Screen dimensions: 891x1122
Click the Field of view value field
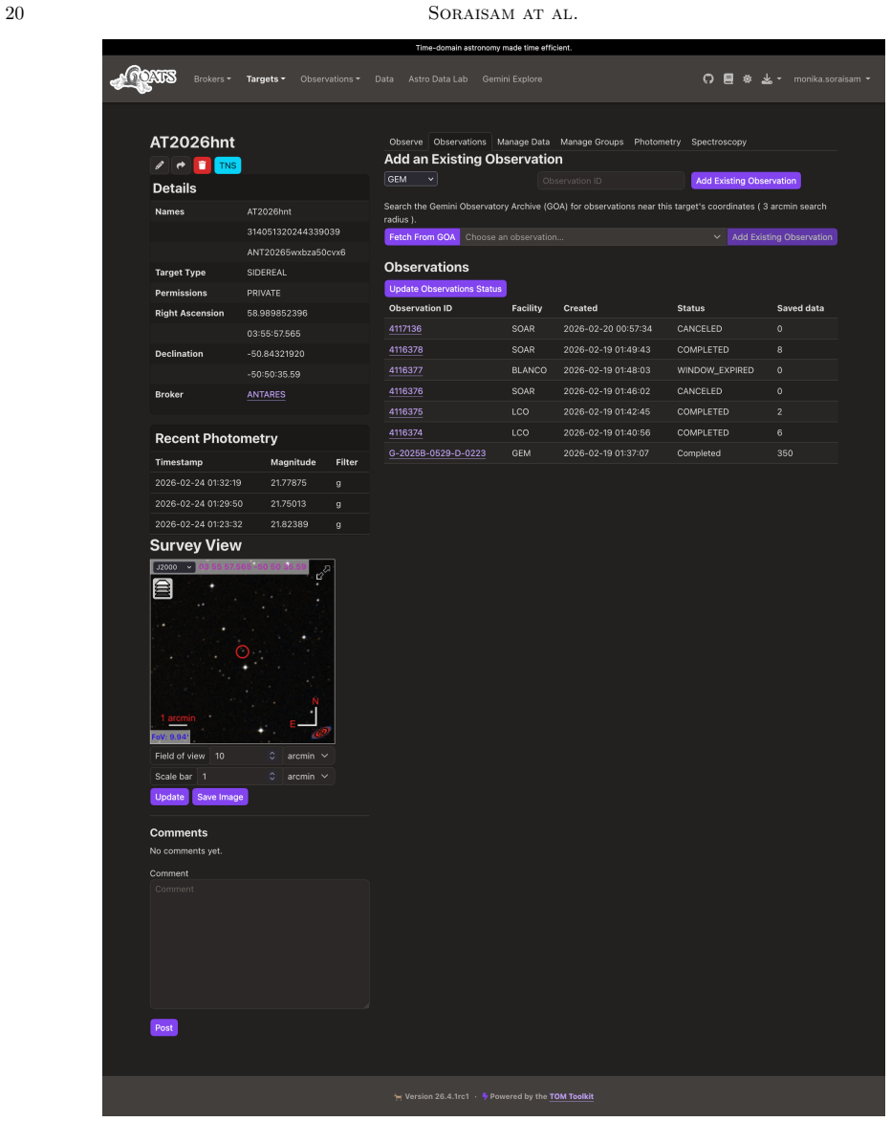coord(246,756)
